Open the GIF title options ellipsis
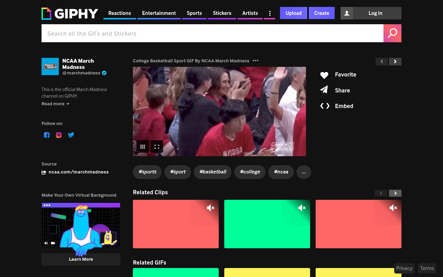The image size is (443, 277). click(x=255, y=61)
